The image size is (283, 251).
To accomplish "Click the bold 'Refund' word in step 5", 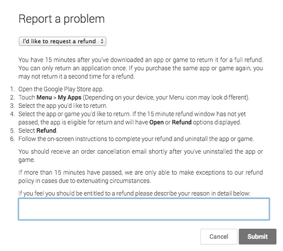I will [47, 130].
